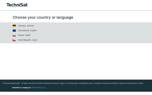This screenshot has height=95, width=152.
Task: Select Germany - German language option
Action: point(26,26)
